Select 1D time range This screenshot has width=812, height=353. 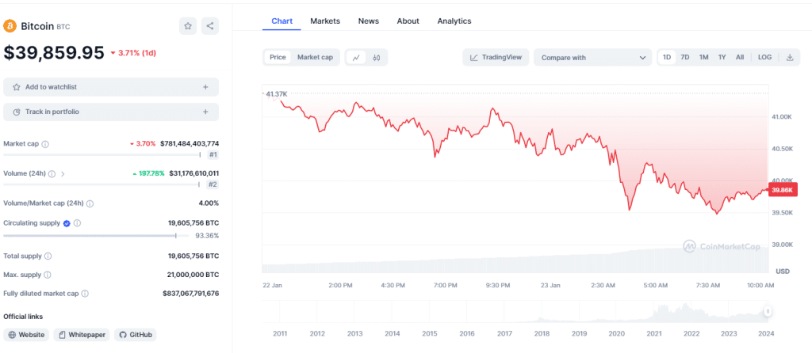667,57
